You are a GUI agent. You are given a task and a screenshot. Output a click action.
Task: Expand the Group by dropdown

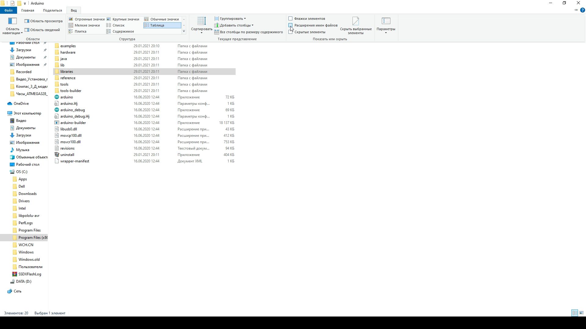tap(231, 19)
